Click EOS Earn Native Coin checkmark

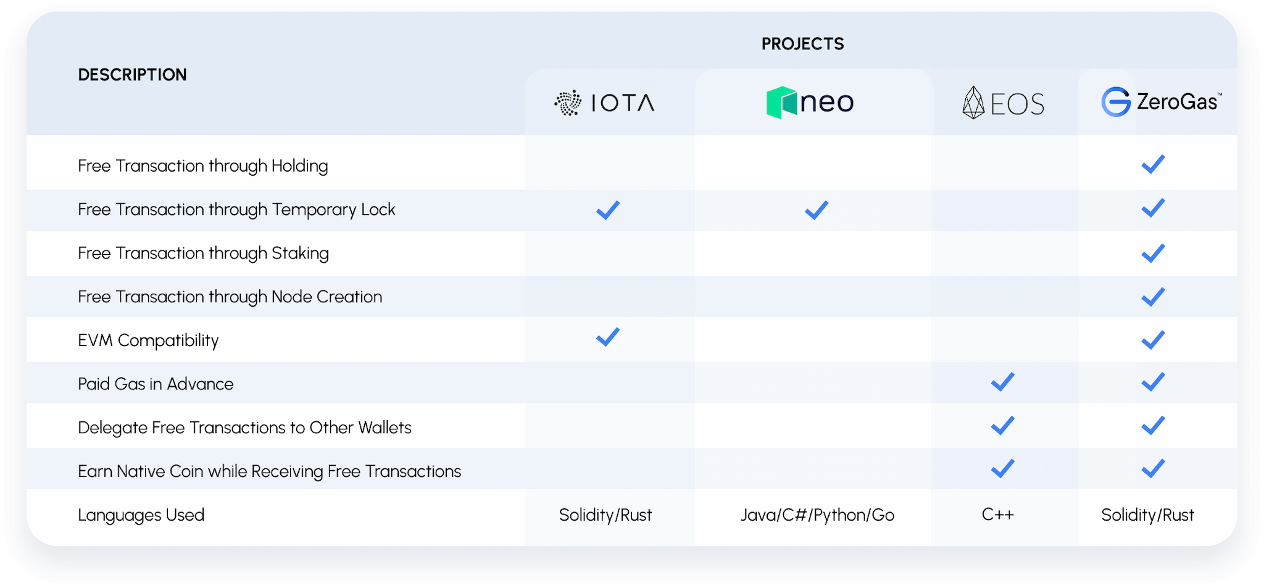(1003, 468)
